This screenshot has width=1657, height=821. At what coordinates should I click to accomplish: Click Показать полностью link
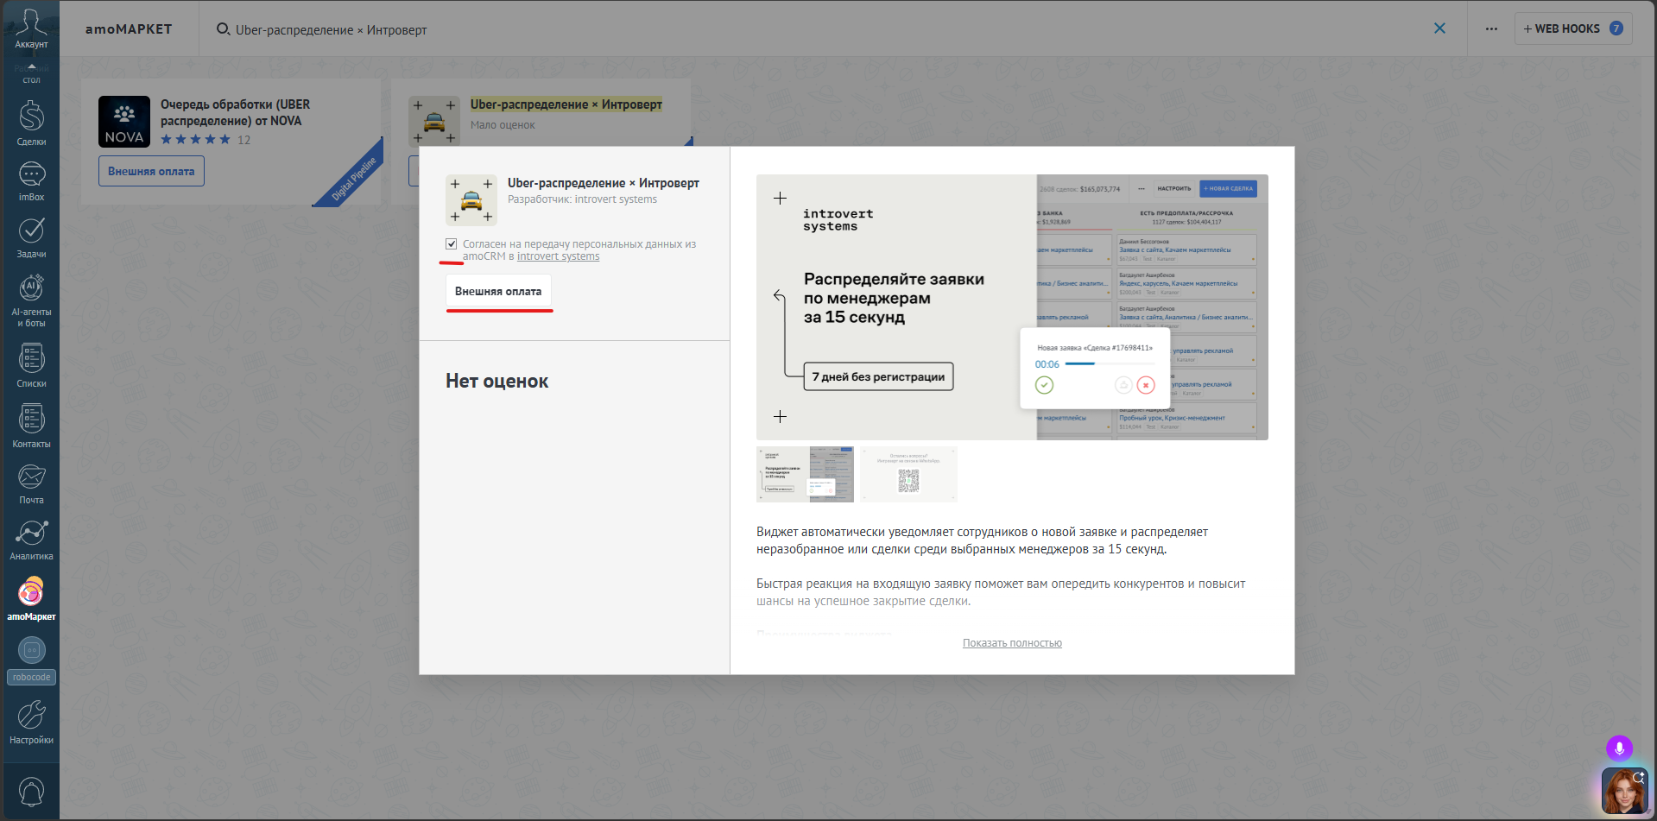pyautogui.click(x=1012, y=643)
